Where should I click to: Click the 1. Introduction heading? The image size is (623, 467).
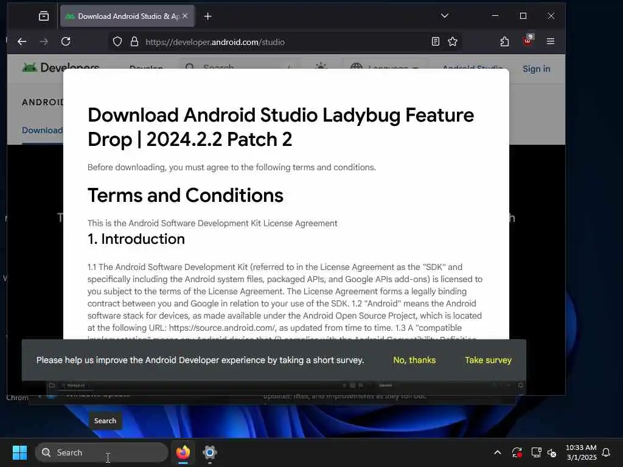tap(136, 239)
